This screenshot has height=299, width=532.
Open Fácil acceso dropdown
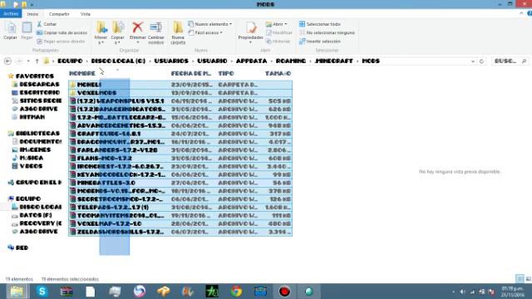coord(205,33)
